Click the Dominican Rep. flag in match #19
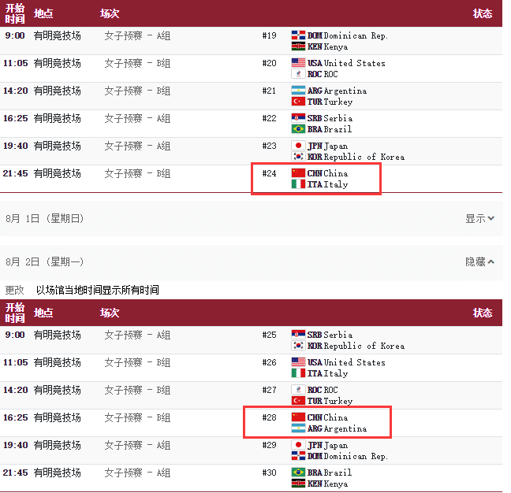This screenshot has height=493, width=511. [298, 35]
